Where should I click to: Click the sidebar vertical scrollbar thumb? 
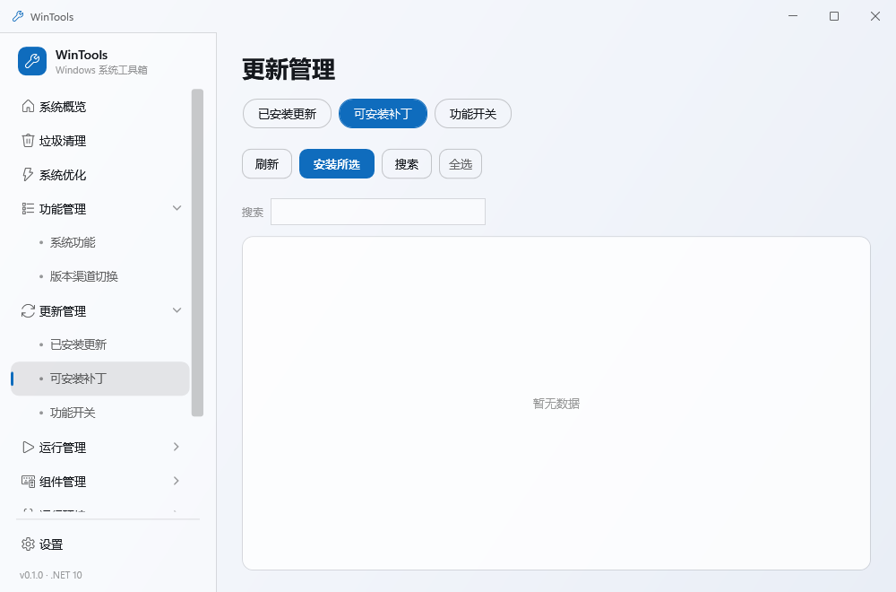pyautogui.click(x=197, y=253)
